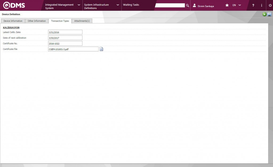Viewport: 273px width, 167px height.
Task: Open the certificate file document icon
Action: click(x=101, y=49)
